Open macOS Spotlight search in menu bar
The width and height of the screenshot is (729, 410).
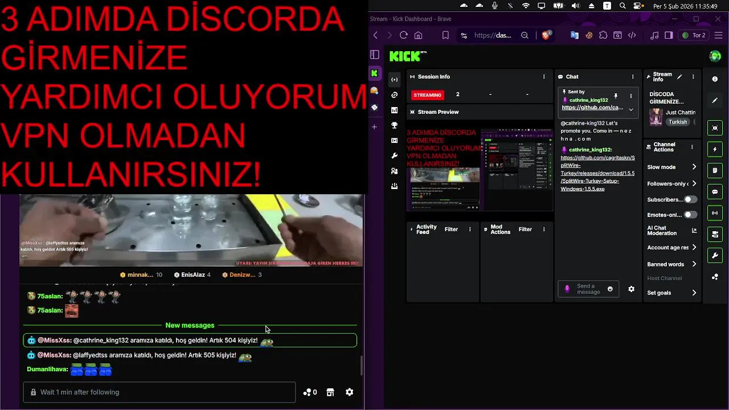click(622, 6)
